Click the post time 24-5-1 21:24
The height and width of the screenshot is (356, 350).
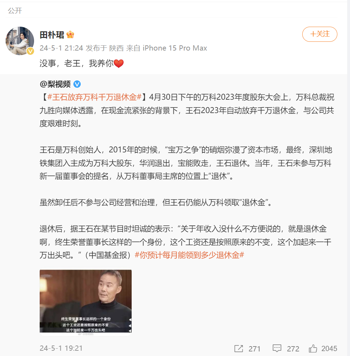click(61, 48)
